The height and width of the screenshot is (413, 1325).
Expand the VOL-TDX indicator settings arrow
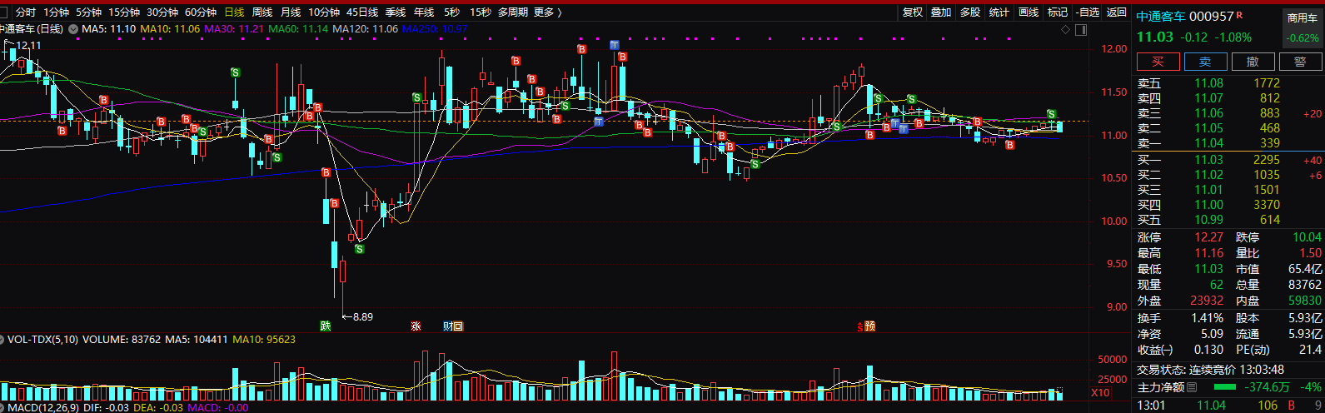pos(3,340)
